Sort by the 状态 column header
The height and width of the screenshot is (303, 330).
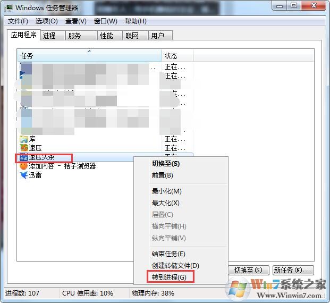[177, 56]
